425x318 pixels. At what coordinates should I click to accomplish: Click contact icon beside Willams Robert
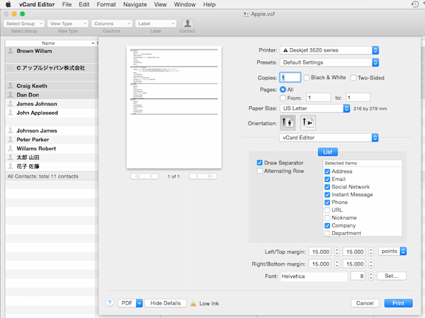[11, 148]
